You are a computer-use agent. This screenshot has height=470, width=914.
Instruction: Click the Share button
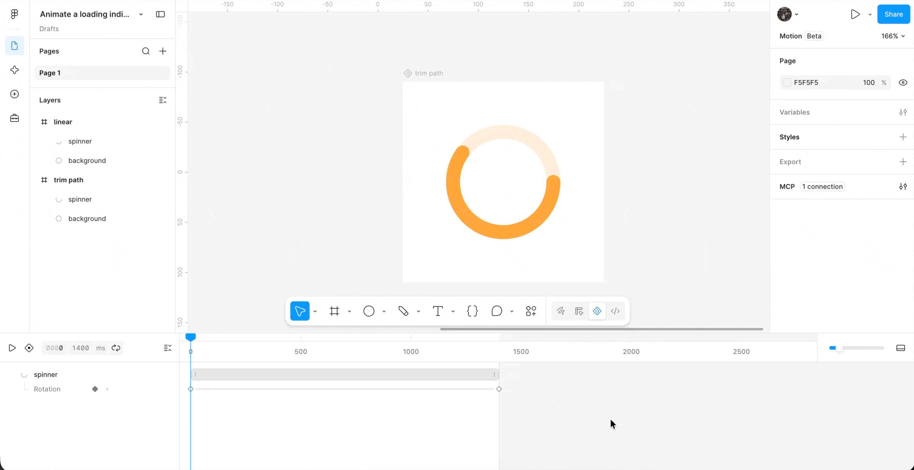[893, 14]
